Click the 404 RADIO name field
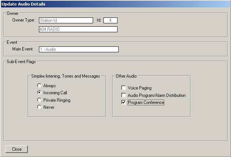This screenshot has height=157, width=231. click(78, 29)
